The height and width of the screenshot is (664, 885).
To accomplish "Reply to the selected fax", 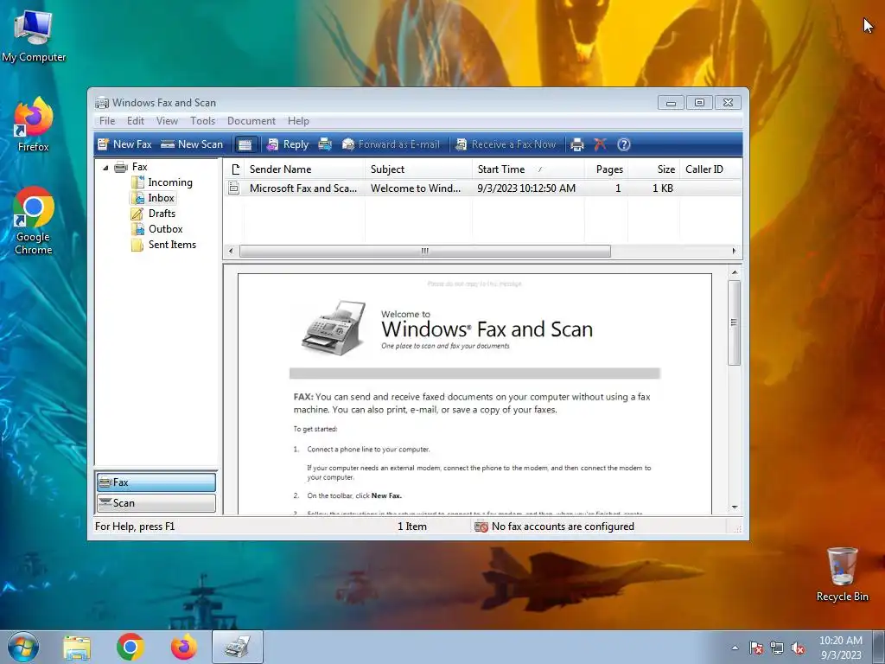I will pyautogui.click(x=288, y=144).
